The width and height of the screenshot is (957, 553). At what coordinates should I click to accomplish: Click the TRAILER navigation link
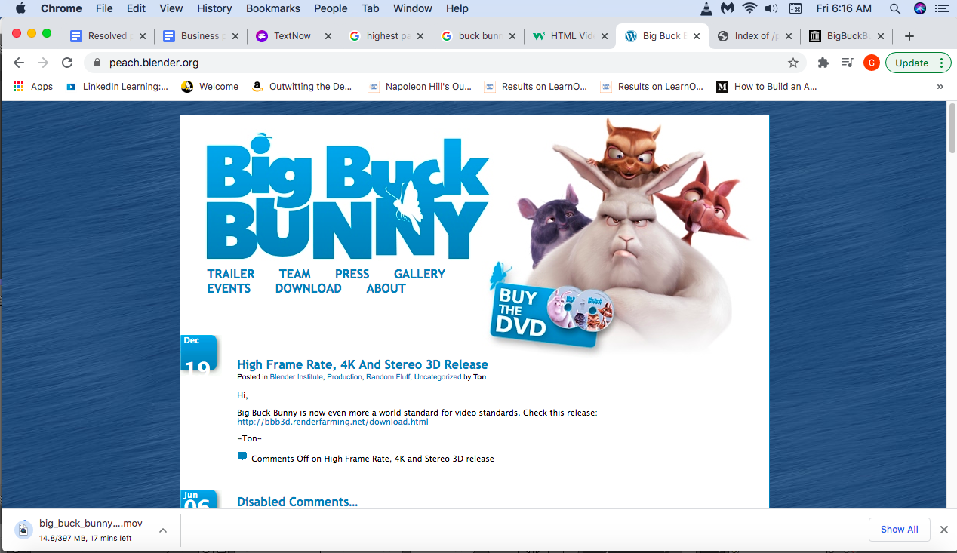coord(231,274)
